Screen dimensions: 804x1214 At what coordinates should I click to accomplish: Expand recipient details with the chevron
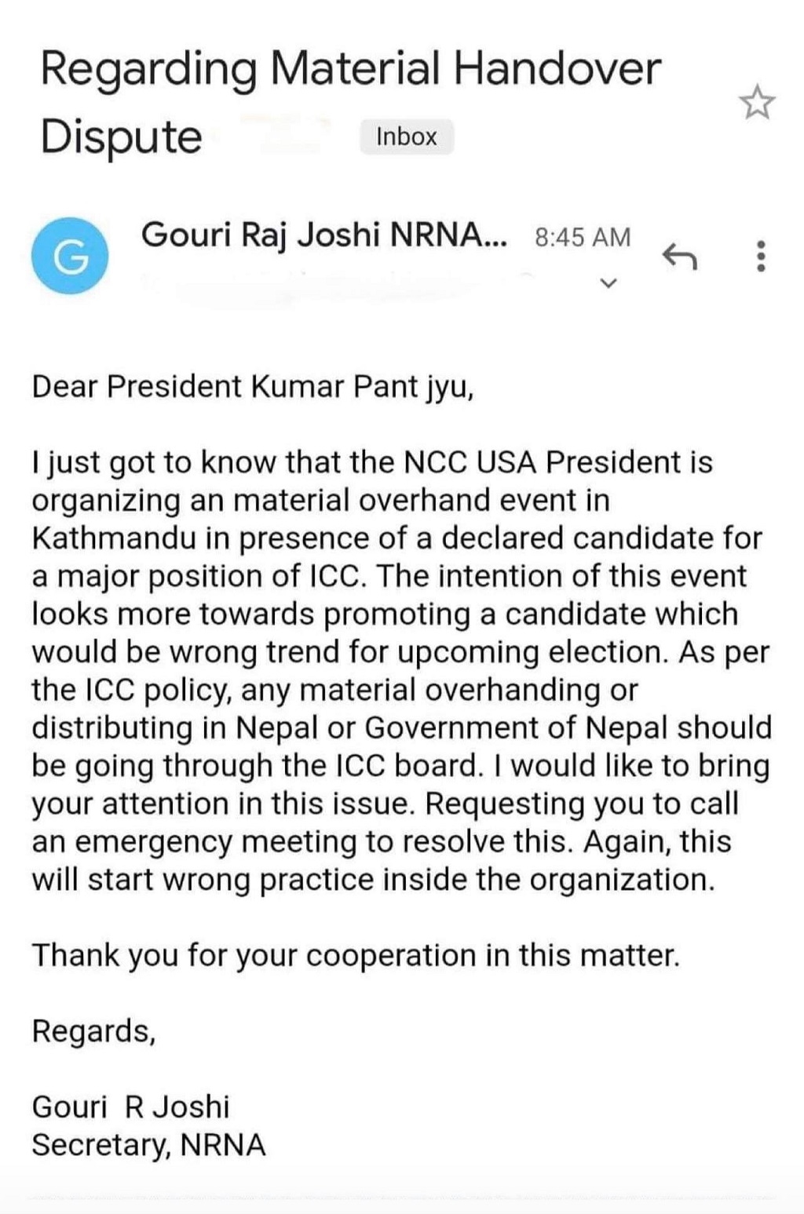[x=608, y=283]
